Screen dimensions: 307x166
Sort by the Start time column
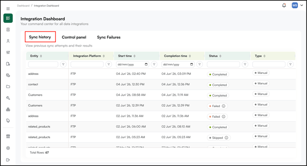[135, 56]
